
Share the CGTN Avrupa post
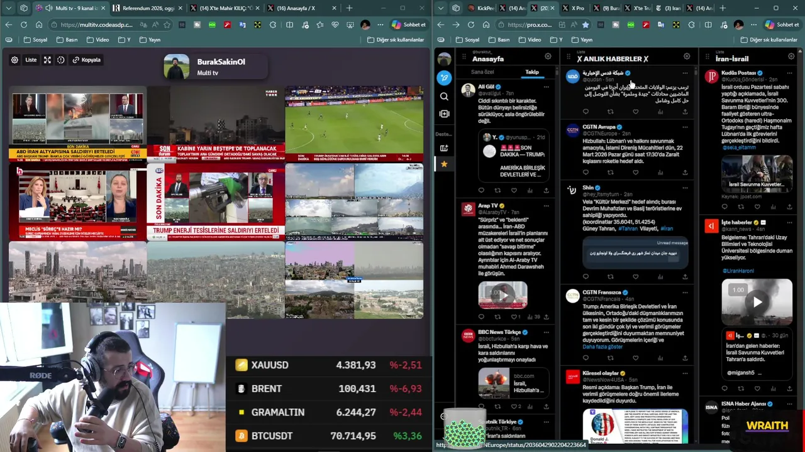pyautogui.click(x=685, y=172)
